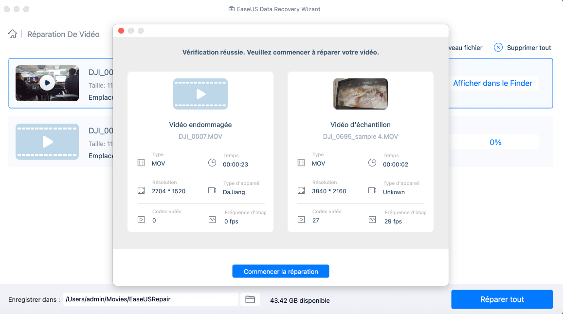Click Commencer la réparation button
Viewport: 563px width, 314px height.
tap(281, 271)
